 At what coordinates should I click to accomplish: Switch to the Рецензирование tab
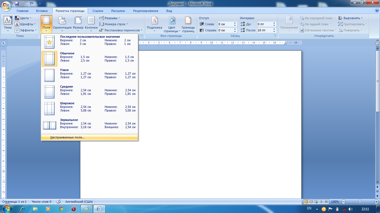(146, 11)
